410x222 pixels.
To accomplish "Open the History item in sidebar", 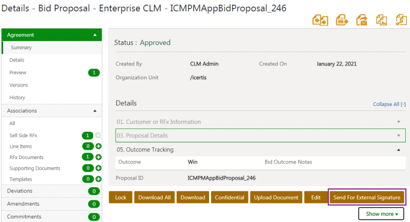I will (17, 97).
